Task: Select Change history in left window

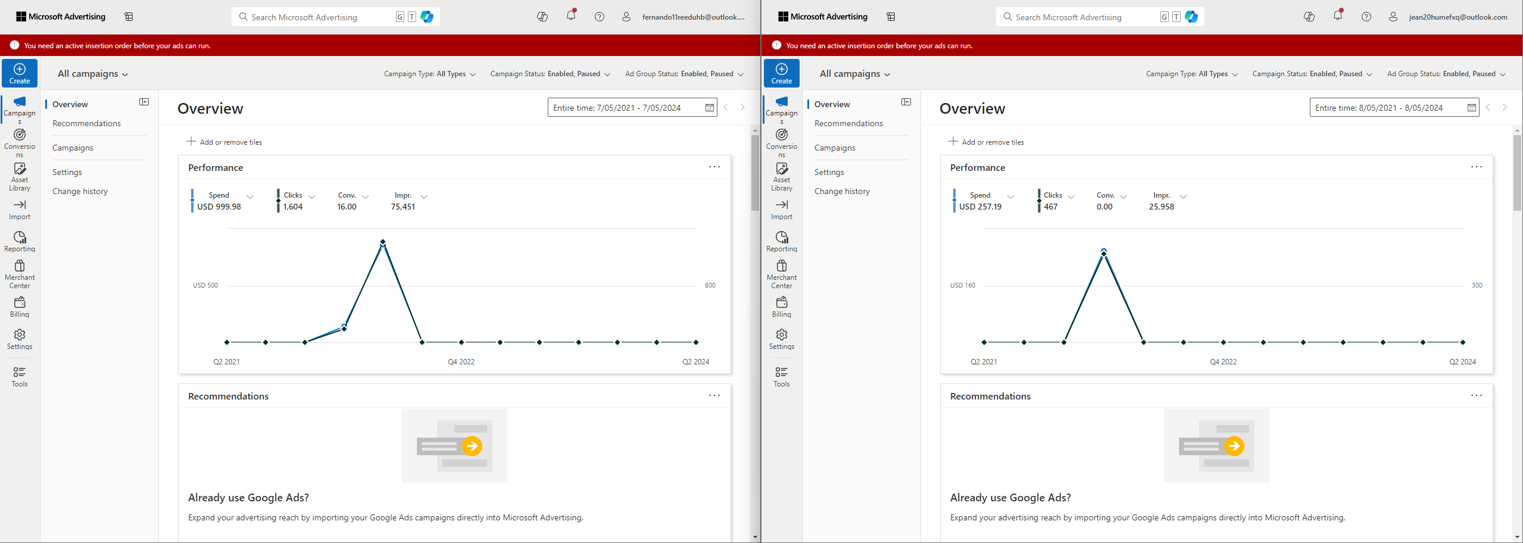Action: click(80, 191)
